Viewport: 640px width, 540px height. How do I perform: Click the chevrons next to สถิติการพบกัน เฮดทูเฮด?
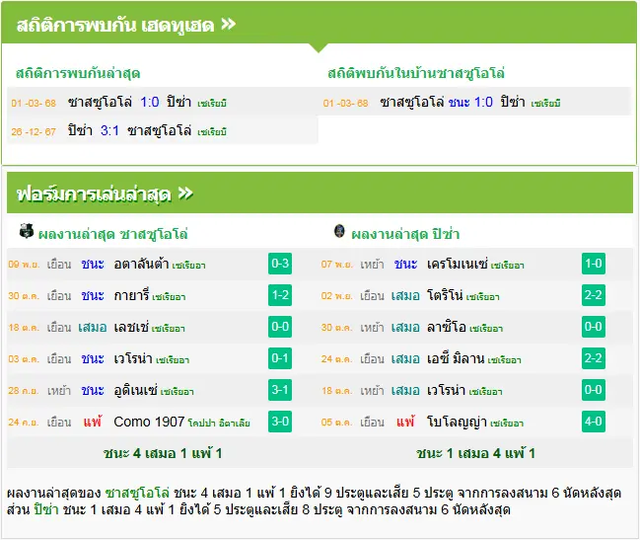click(x=229, y=25)
